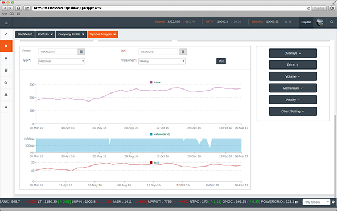This screenshot has width=337, height=211.
Task: Expand the Volatility dropdown button
Action: [293, 100]
